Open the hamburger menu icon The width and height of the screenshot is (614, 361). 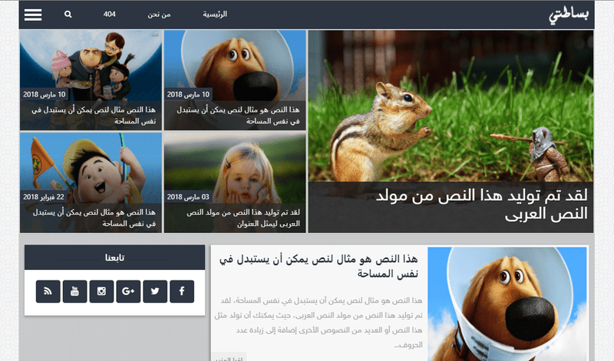[x=33, y=15]
